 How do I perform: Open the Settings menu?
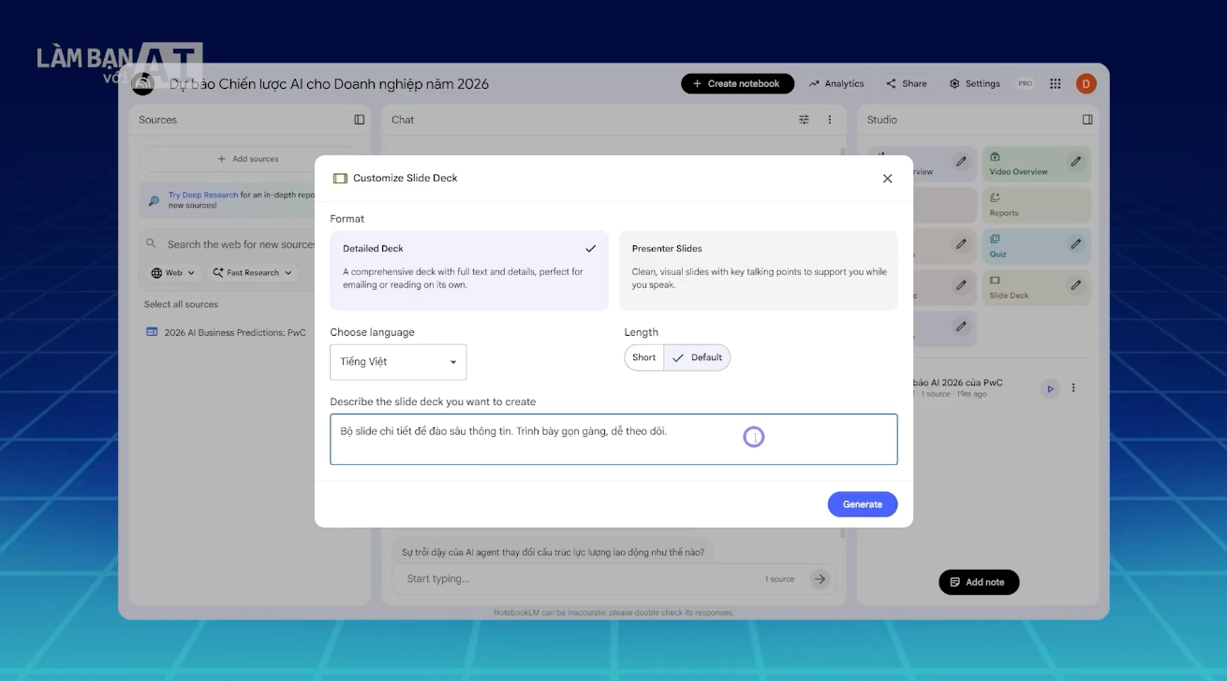(974, 83)
